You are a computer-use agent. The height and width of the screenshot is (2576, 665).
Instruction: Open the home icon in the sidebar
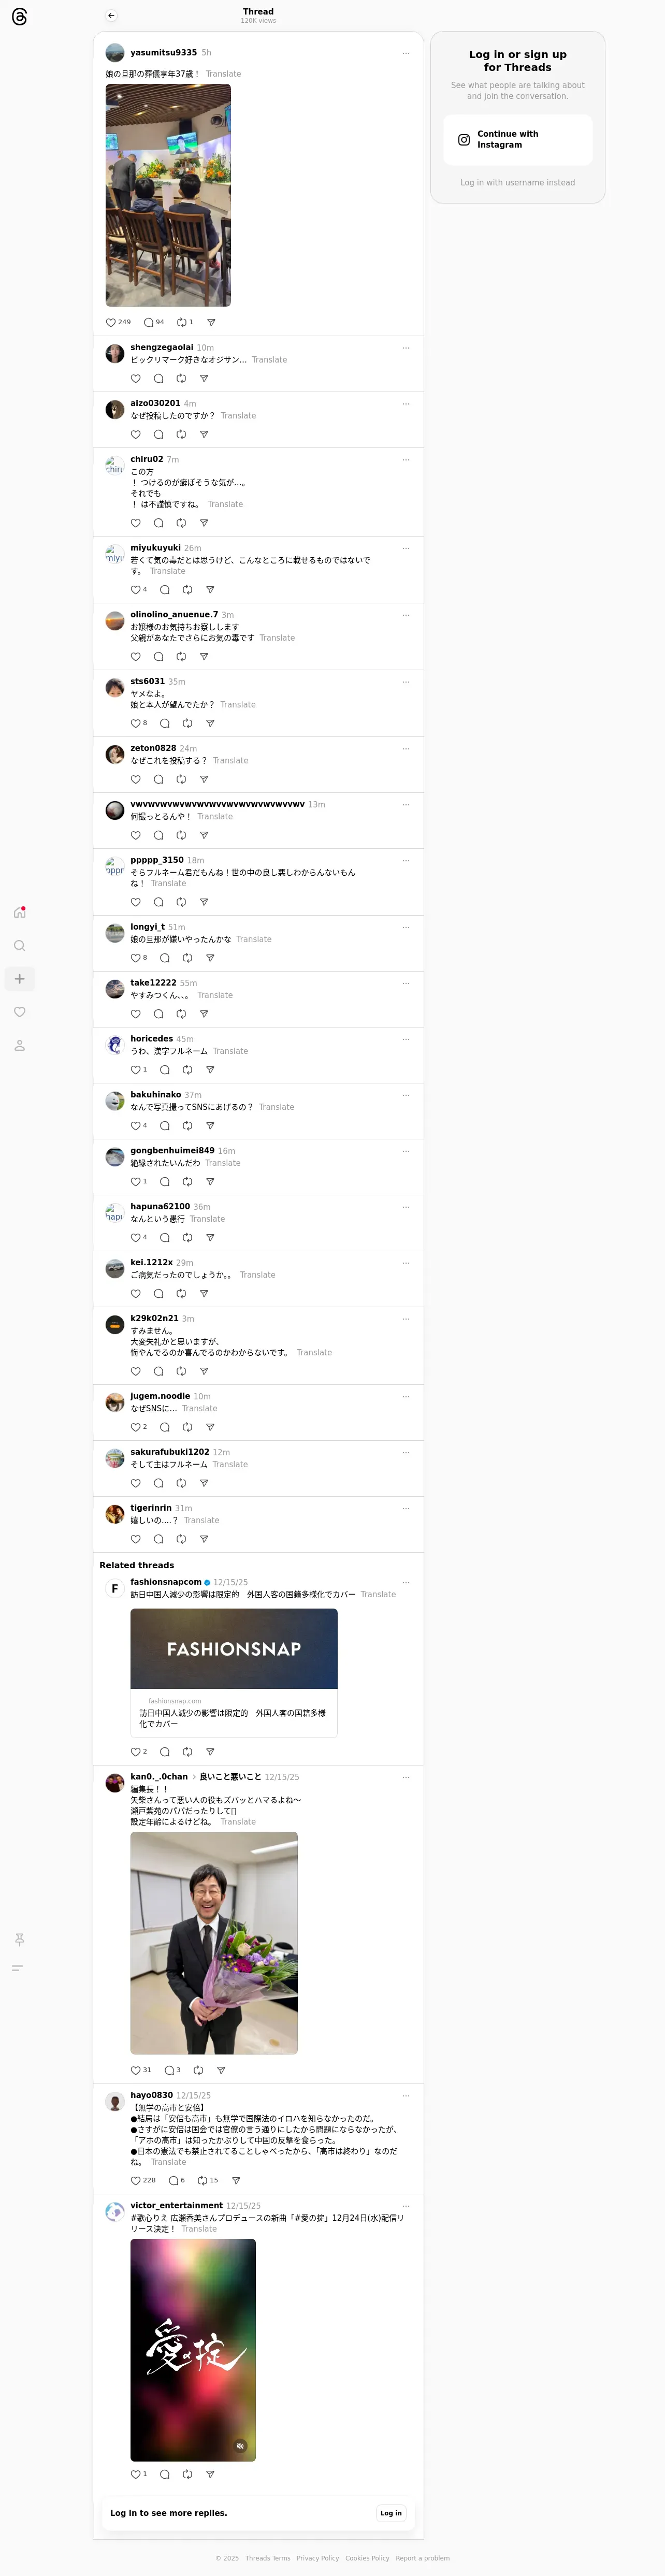19,912
